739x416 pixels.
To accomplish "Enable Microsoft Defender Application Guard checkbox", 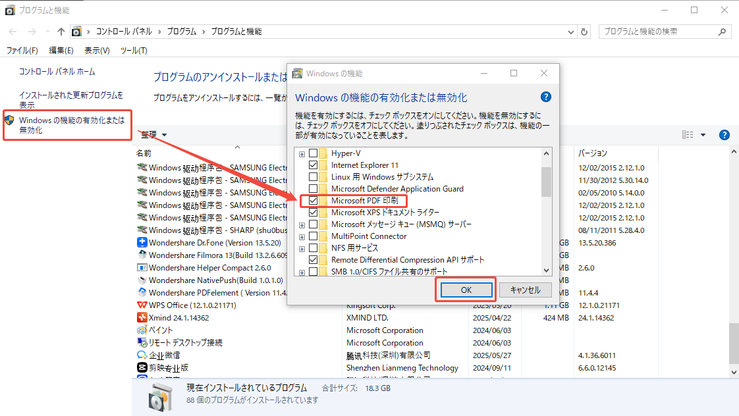I will (x=313, y=188).
